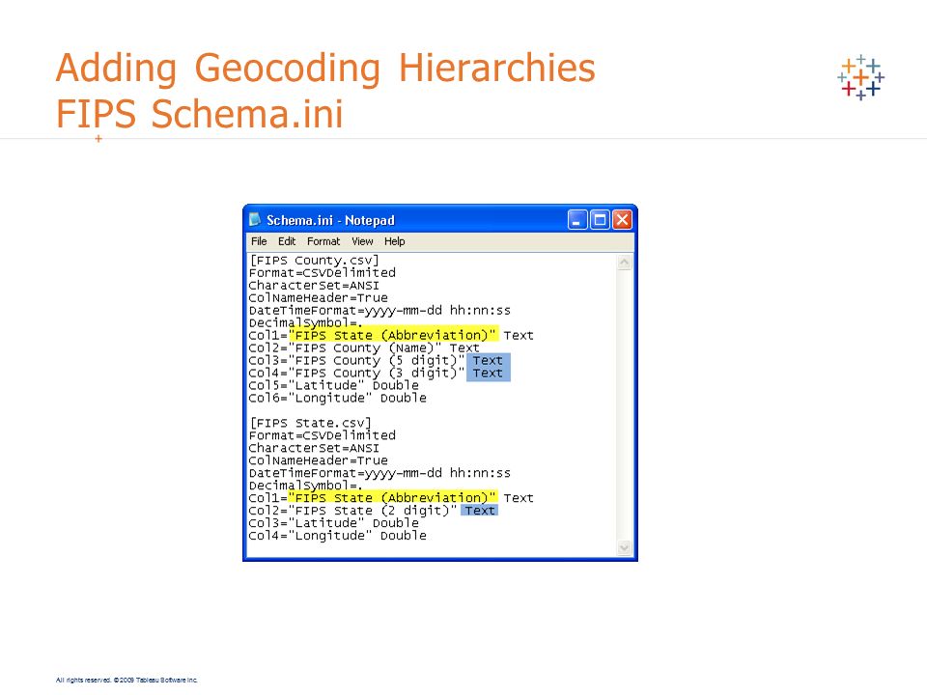Click the FIPS Schema.ini subtitle text
Viewport: 927px width, 695px height.
(199, 114)
